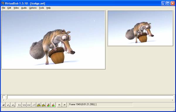Go to next keyframe
The width and height of the screenshot is (176, 112).
[43, 105]
